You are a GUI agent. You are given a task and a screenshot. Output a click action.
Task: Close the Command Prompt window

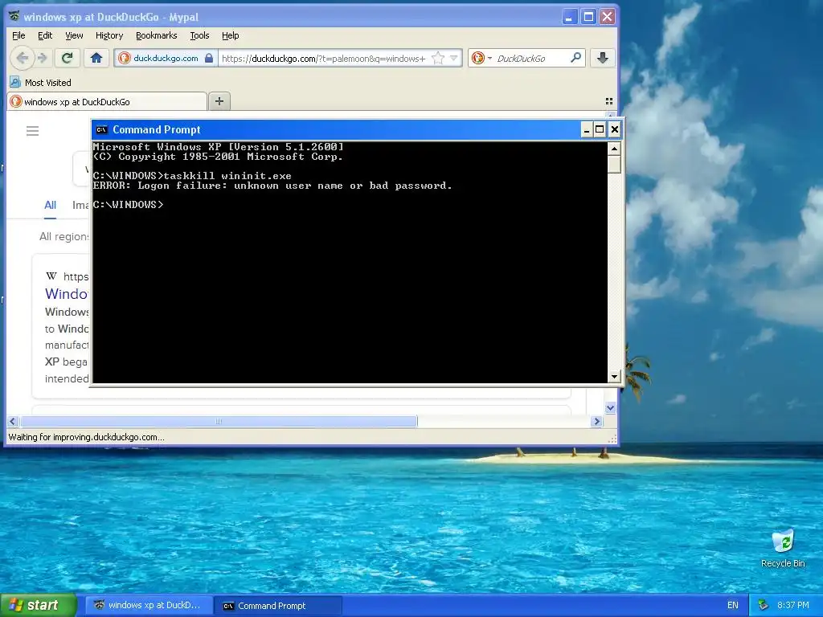click(615, 129)
